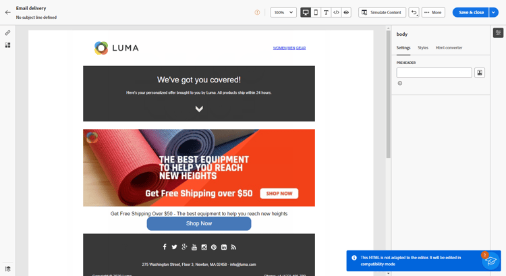Open the preheader personalization dialog icon
506x276 pixels.
480,73
